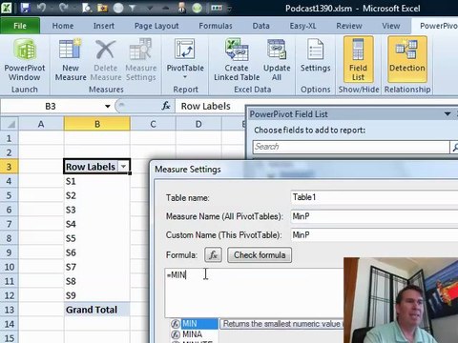Open the Formulas tab
Viewport: 458px width, 343px height.
216,26
